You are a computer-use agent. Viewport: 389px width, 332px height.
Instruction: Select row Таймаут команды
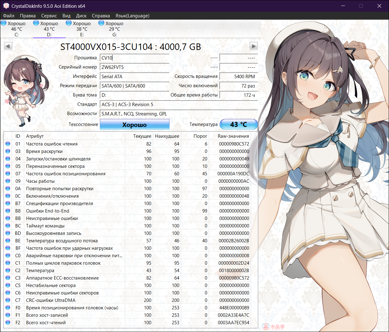(x=127, y=226)
